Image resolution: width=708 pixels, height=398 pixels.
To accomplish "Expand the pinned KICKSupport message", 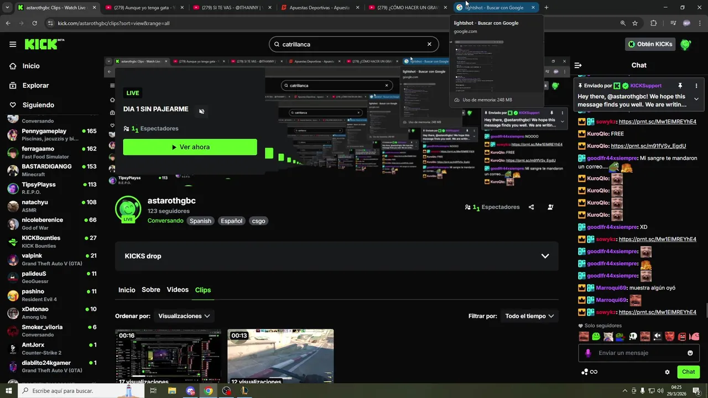I will tap(696, 99).
